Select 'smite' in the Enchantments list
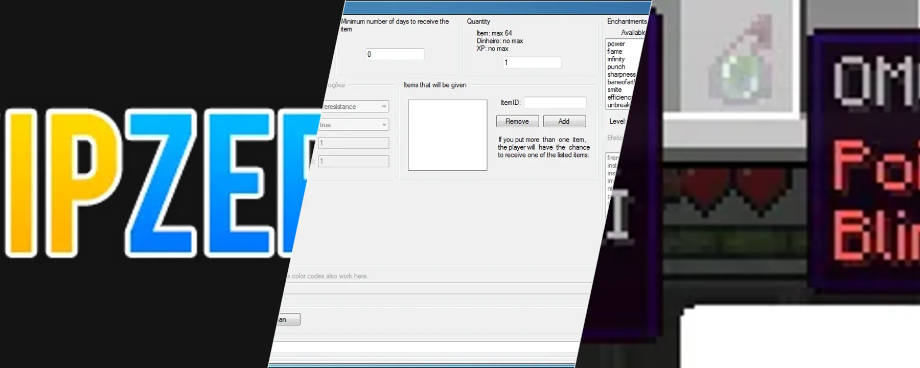Screen dimensions: 920x368 [614, 90]
